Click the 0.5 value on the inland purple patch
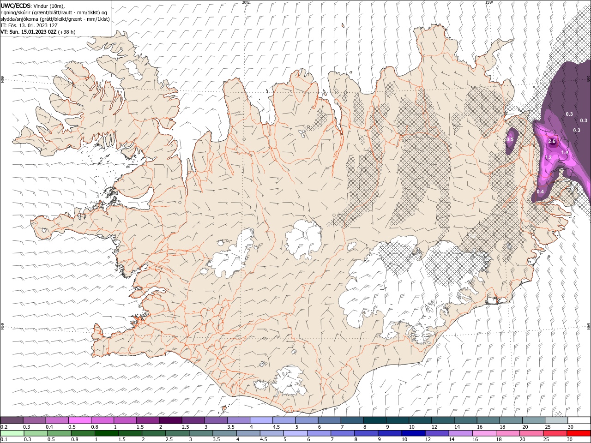Image resolution: width=591 pixels, height=443 pixels. click(510, 139)
